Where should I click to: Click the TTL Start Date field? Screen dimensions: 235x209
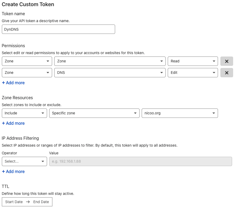pyautogui.click(x=14, y=202)
